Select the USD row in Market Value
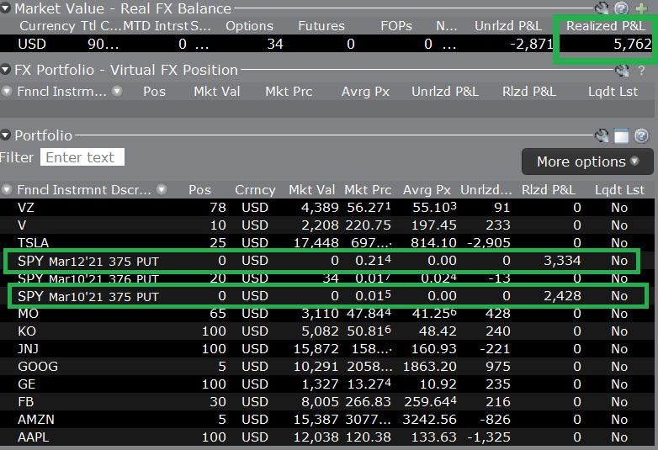658x450 pixels. (x=327, y=44)
